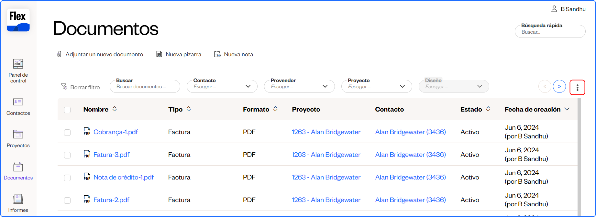Open Nota de crédito-1.pdf link

124,177
